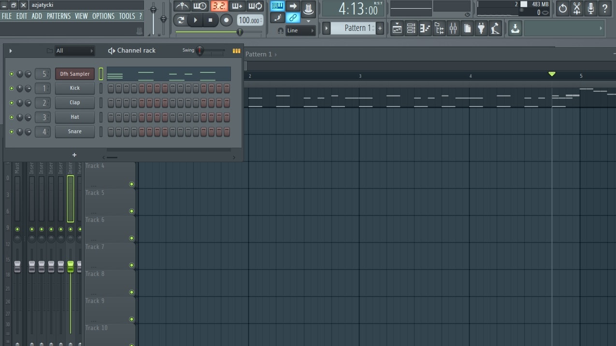616x346 pixels.
Task: Open the VIEW menu
Action: [81, 16]
